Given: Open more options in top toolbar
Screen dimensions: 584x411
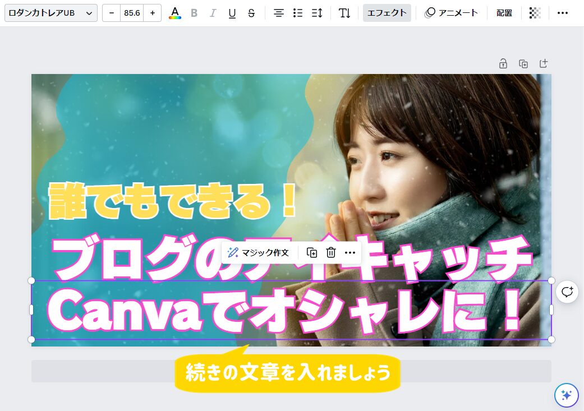Looking at the screenshot, I should point(562,13).
